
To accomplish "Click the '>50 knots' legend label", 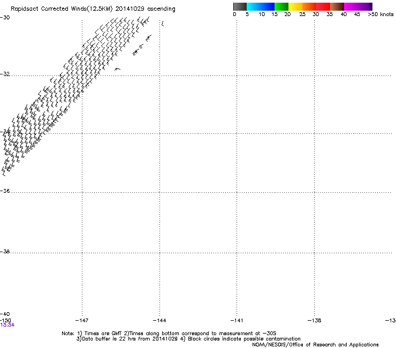I will click(x=380, y=14).
